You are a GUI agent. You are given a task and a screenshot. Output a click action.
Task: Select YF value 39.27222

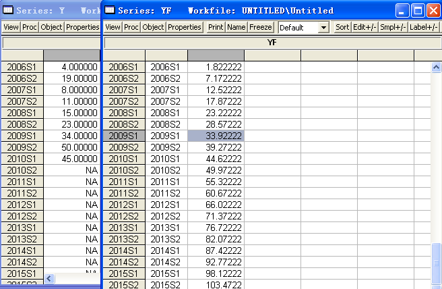tap(216, 147)
